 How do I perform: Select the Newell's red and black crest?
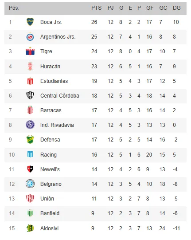[x=30, y=169]
